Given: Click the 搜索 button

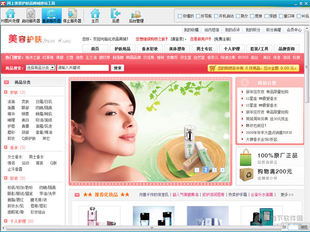Looking at the screenshot, I should (117, 68).
